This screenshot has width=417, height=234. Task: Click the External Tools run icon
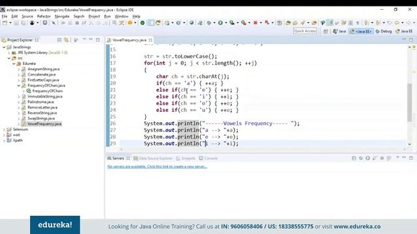(244, 23)
